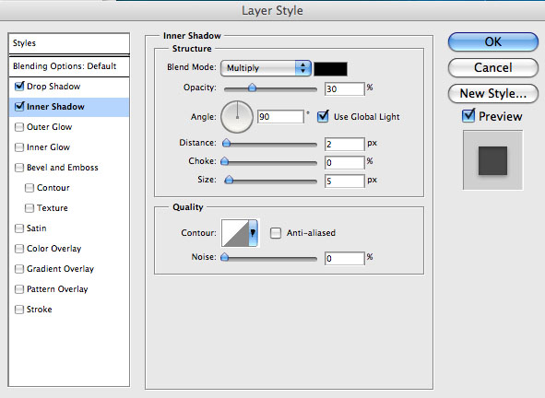Viewport: 545px width, 398px height.
Task: Click the Cancel button
Action: (492, 67)
